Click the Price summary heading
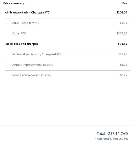 [14, 3]
